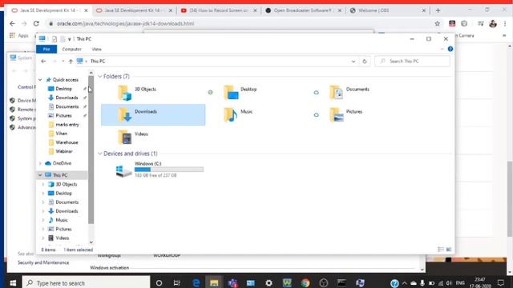The height and width of the screenshot is (288, 513).
Task: Click the Windows taskbar search box
Action: pyautogui.click(x=86, y=282)
